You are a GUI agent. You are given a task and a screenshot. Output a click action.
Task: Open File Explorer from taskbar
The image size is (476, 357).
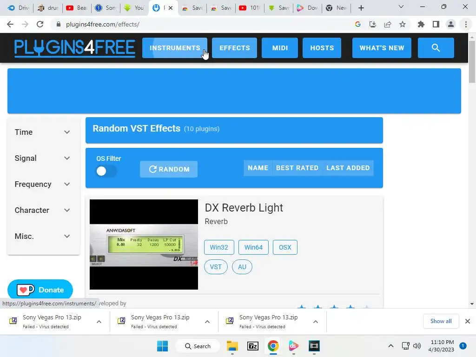pos(232,346)
